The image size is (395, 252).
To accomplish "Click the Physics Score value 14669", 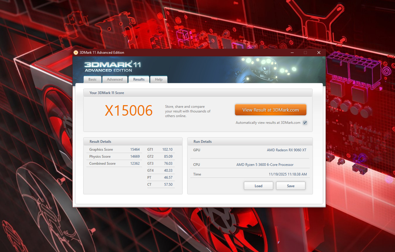I will pyautogui.click(x=135, y=157).
